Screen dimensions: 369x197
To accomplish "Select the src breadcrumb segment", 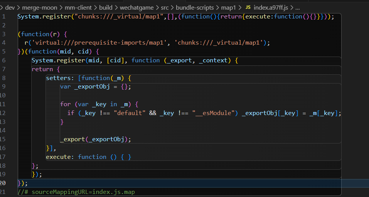I will click(165, 8).
